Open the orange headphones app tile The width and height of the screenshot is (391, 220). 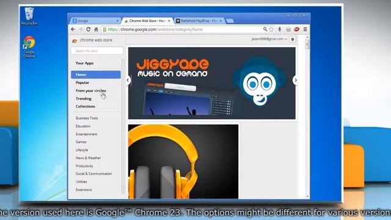pyautogui.click(x=183, y=161)
